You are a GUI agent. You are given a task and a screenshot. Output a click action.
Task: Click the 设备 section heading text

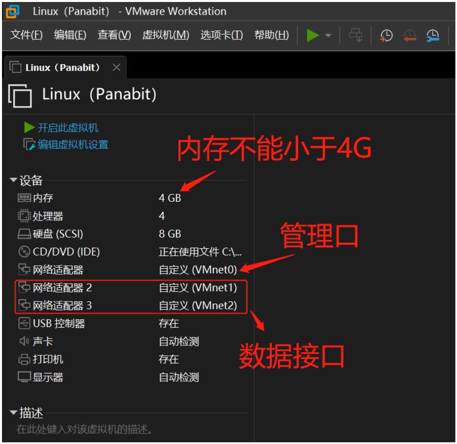31,181
